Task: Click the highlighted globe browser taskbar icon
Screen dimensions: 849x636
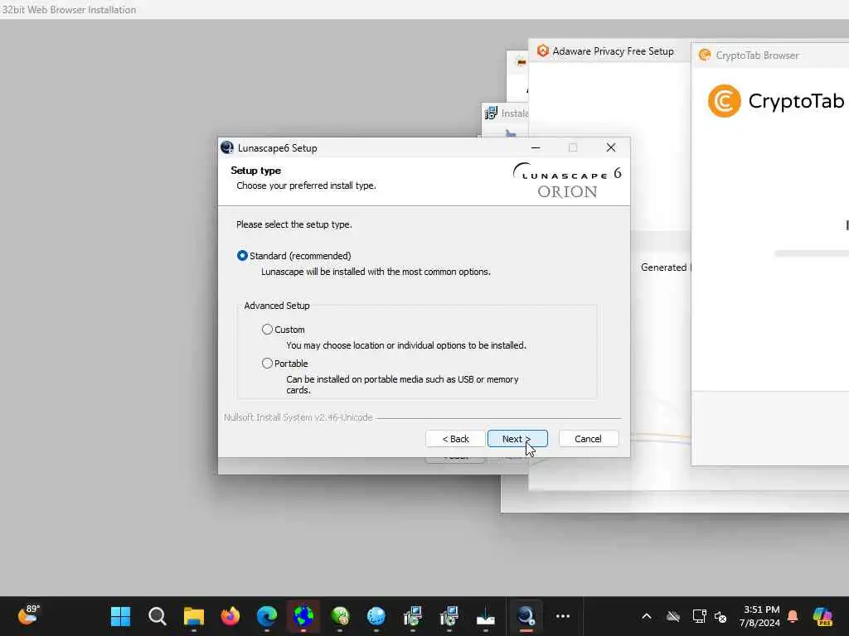Action: 303,616
